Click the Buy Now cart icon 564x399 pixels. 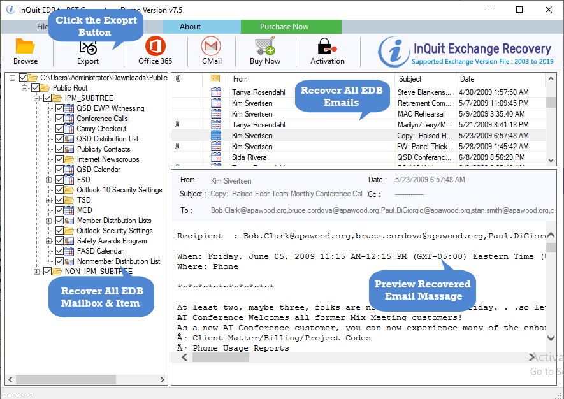click(264, 47)
